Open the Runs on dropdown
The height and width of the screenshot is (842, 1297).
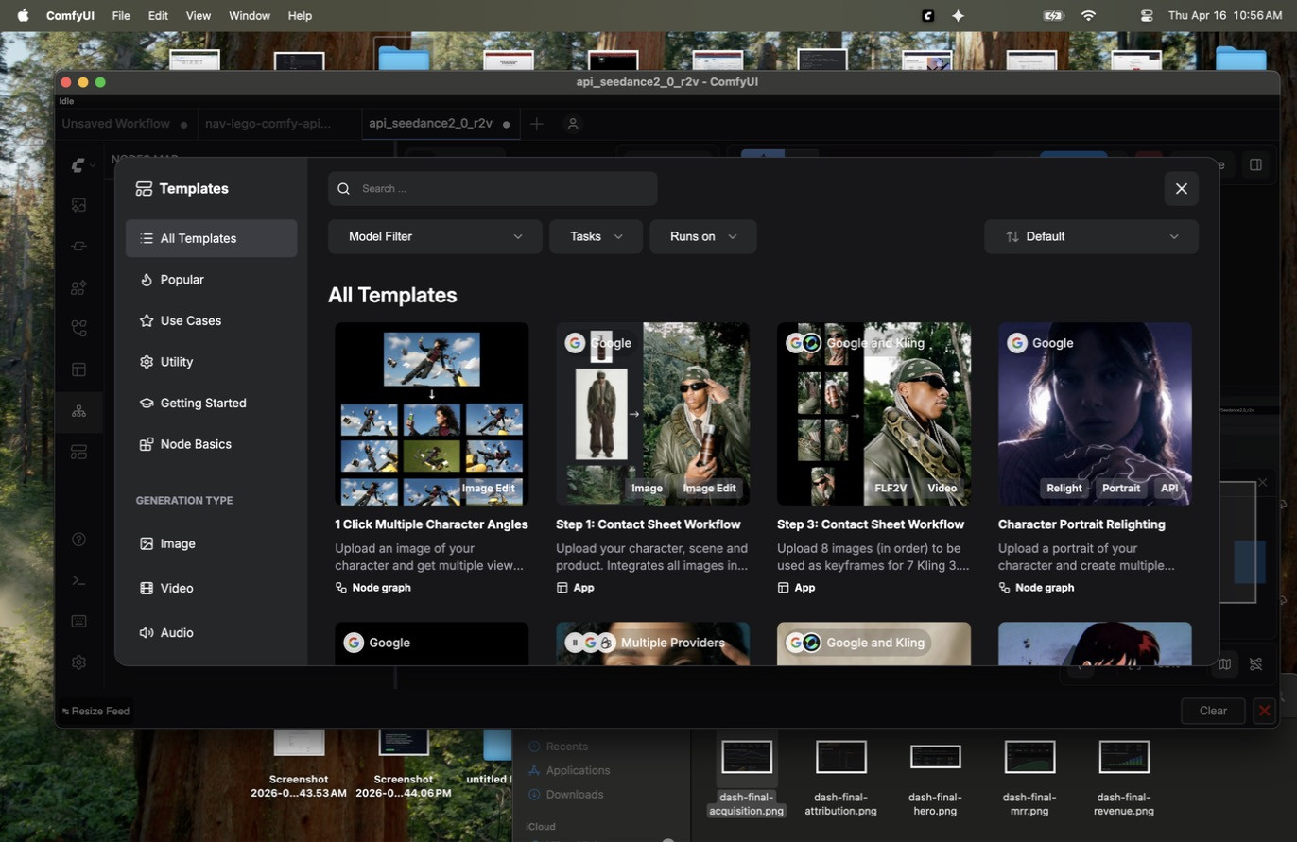tap(703, 236)
